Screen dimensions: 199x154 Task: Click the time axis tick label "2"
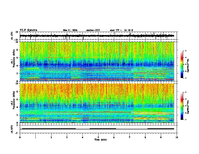51,137
